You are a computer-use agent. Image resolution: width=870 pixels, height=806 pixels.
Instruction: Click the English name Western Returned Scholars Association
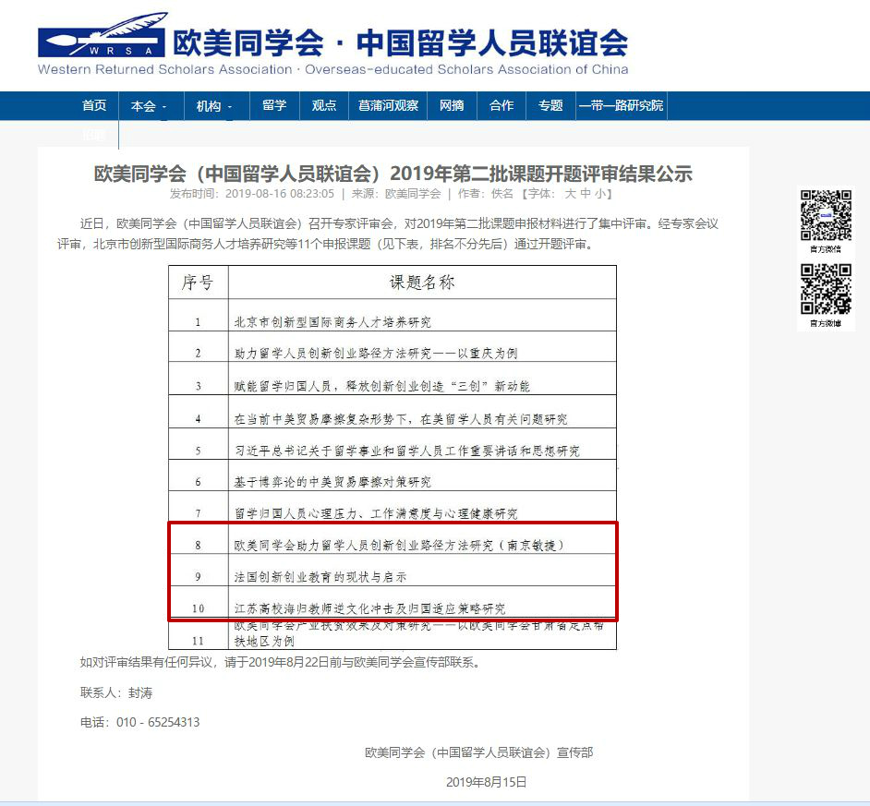point(165,69)
